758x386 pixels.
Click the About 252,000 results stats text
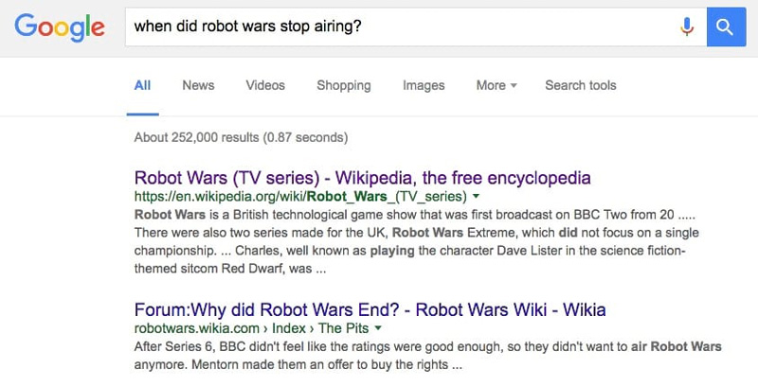tap(241, 137)
